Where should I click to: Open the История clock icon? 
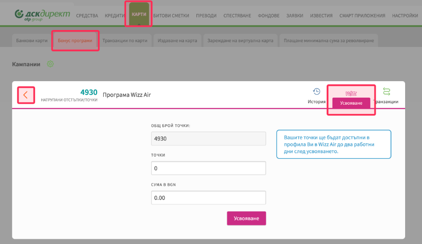pyautogui.click(x=316, y=91)
